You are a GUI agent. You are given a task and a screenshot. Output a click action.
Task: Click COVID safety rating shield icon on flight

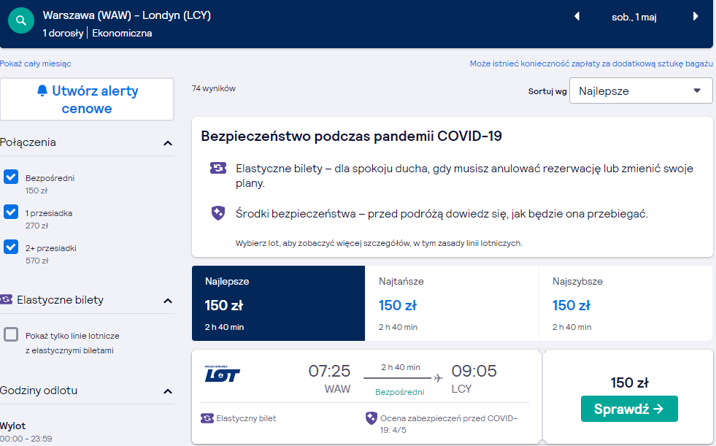pos(372,418)
